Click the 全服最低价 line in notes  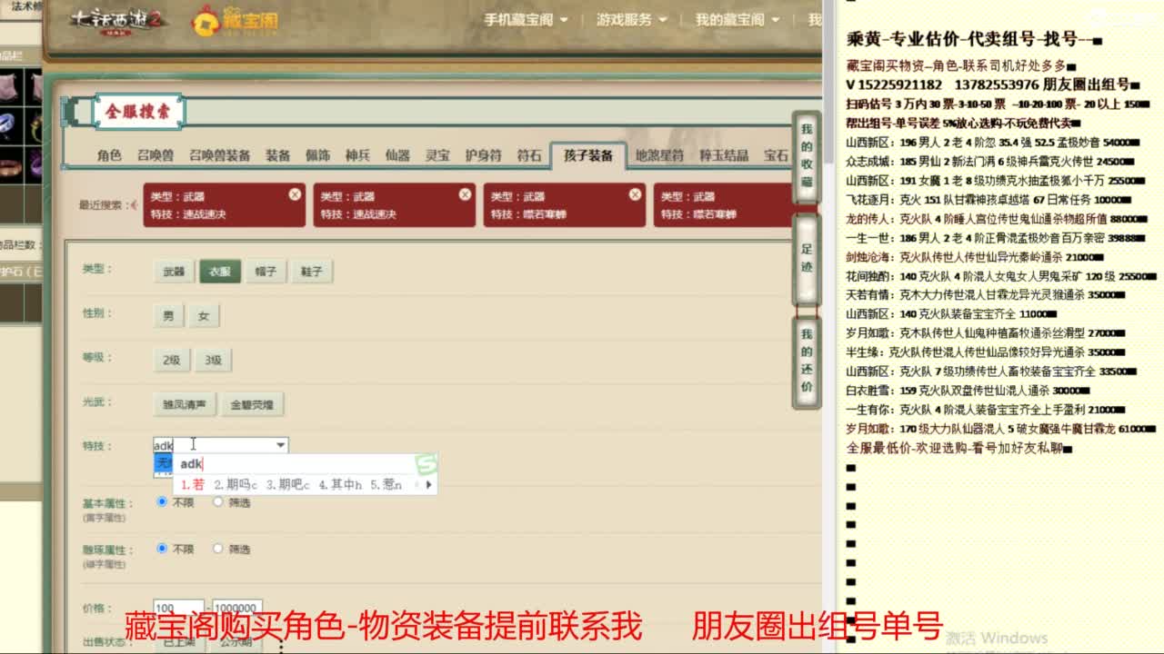click(x=960, y=449)
